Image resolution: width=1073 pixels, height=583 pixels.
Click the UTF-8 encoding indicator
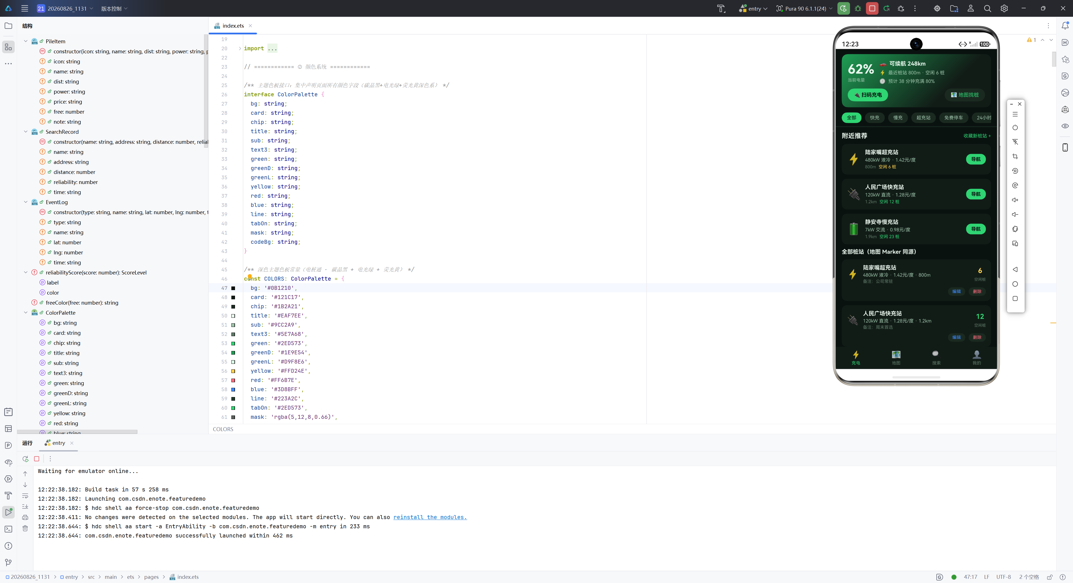[x=1003, y=577]
